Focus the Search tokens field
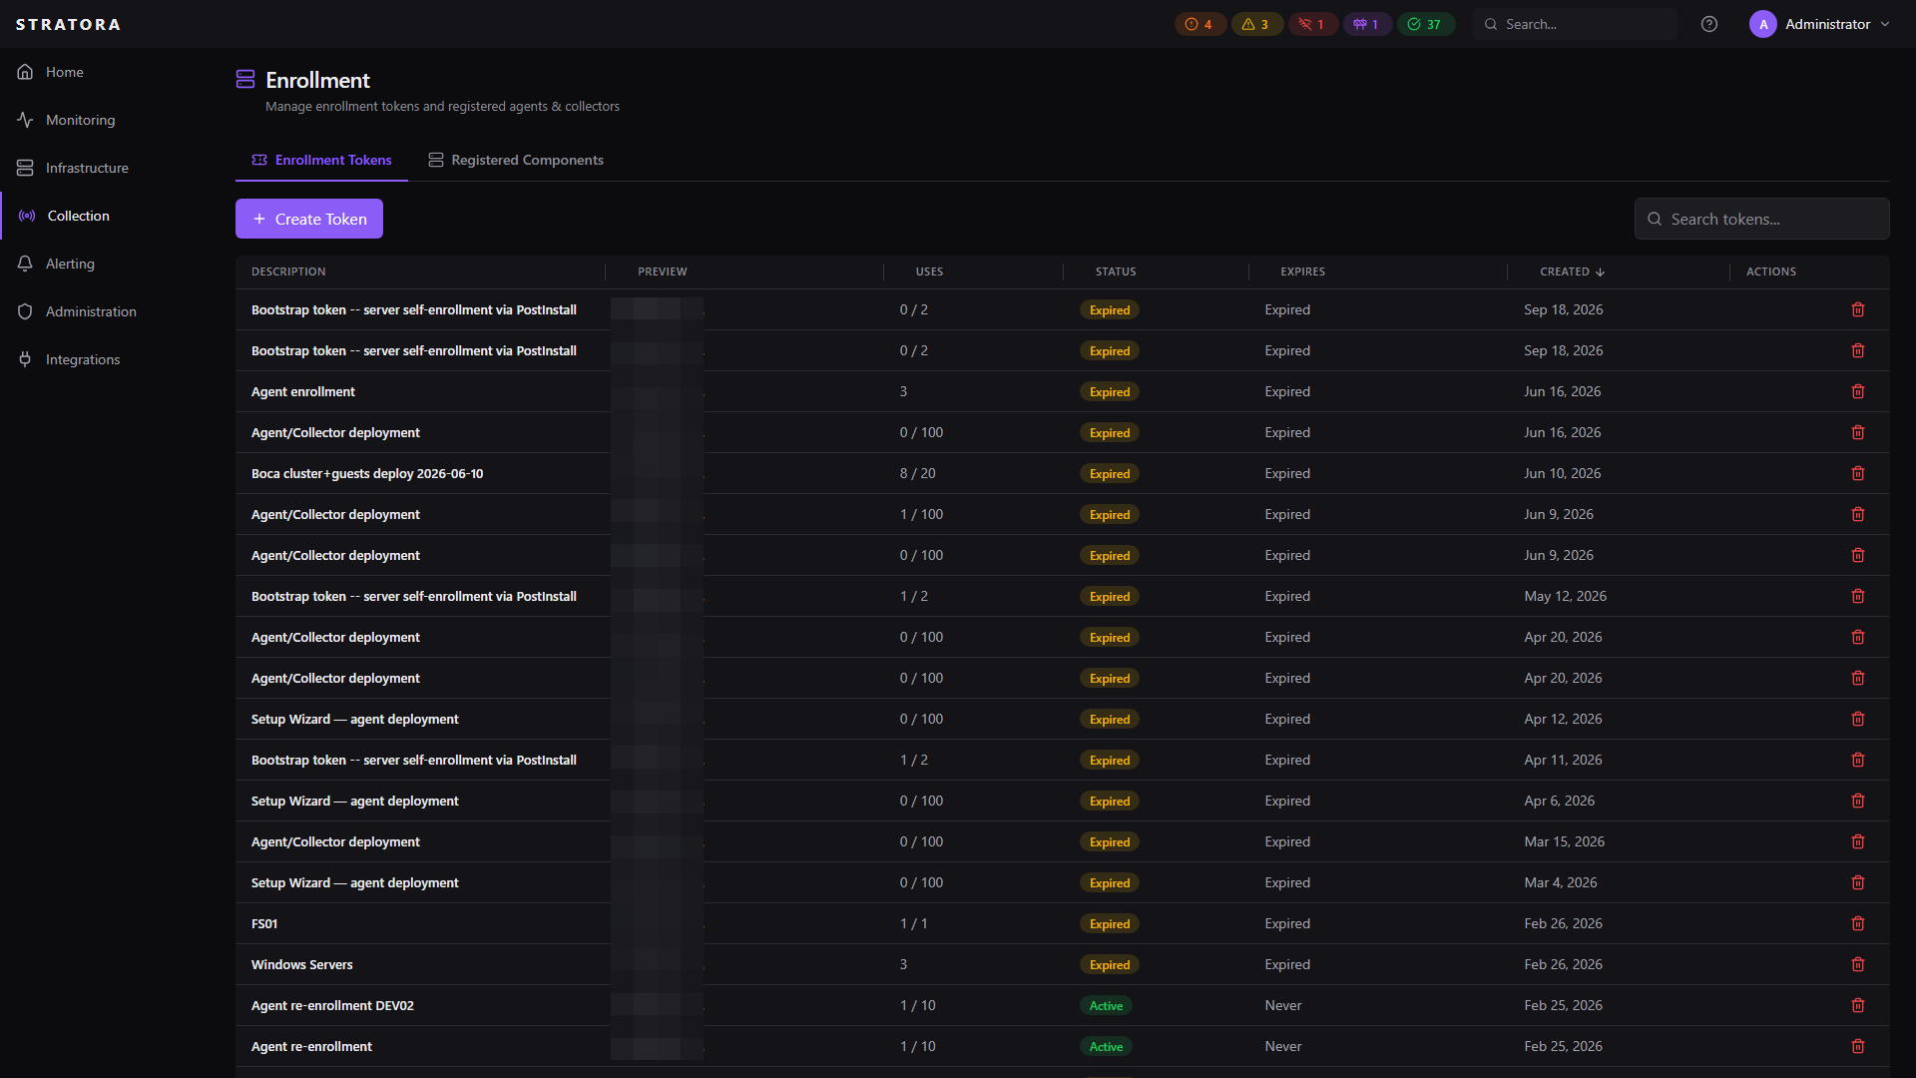 tap(1761, 219)
